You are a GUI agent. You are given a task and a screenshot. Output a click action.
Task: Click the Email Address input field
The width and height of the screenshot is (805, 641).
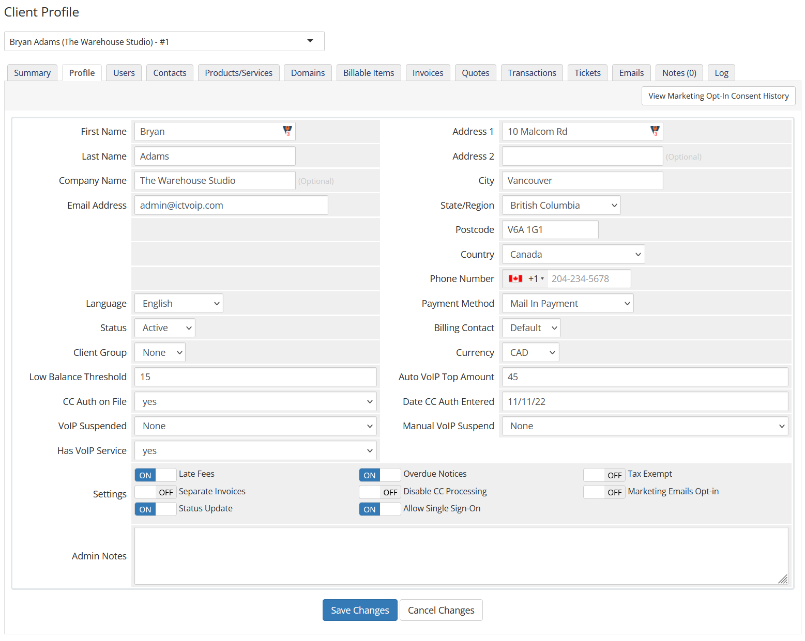tap(231, 205)
